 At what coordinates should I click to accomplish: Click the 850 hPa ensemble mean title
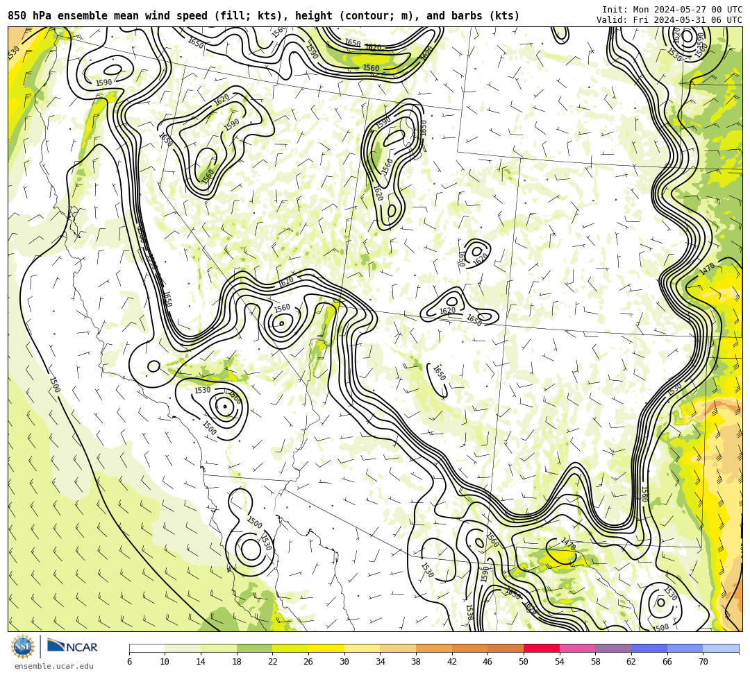(264, 16)
